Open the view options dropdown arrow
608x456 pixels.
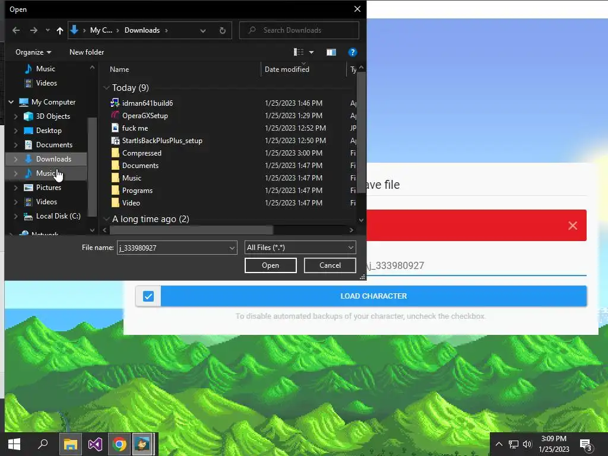click(311, 52)
